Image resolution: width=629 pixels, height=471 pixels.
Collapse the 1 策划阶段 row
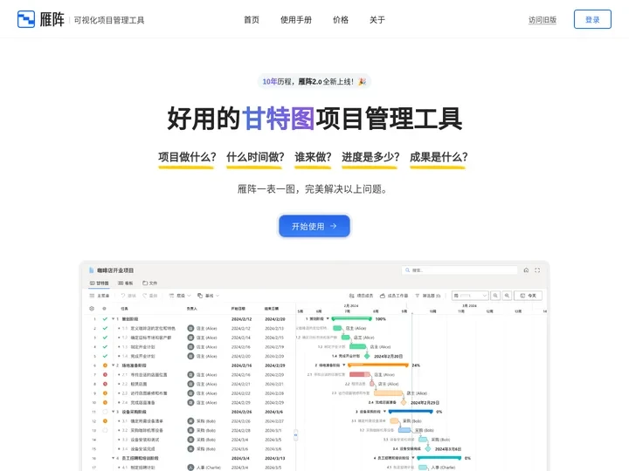[113, 319]
